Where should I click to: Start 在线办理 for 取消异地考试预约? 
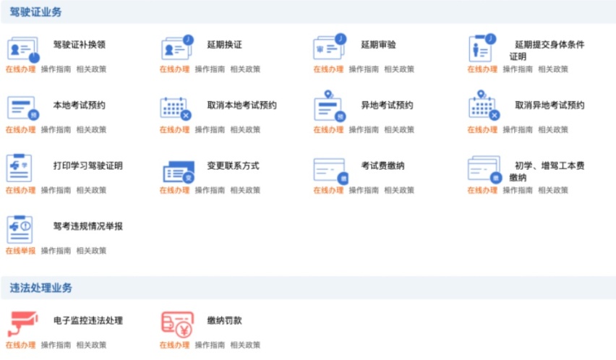(x=482, y=129)
